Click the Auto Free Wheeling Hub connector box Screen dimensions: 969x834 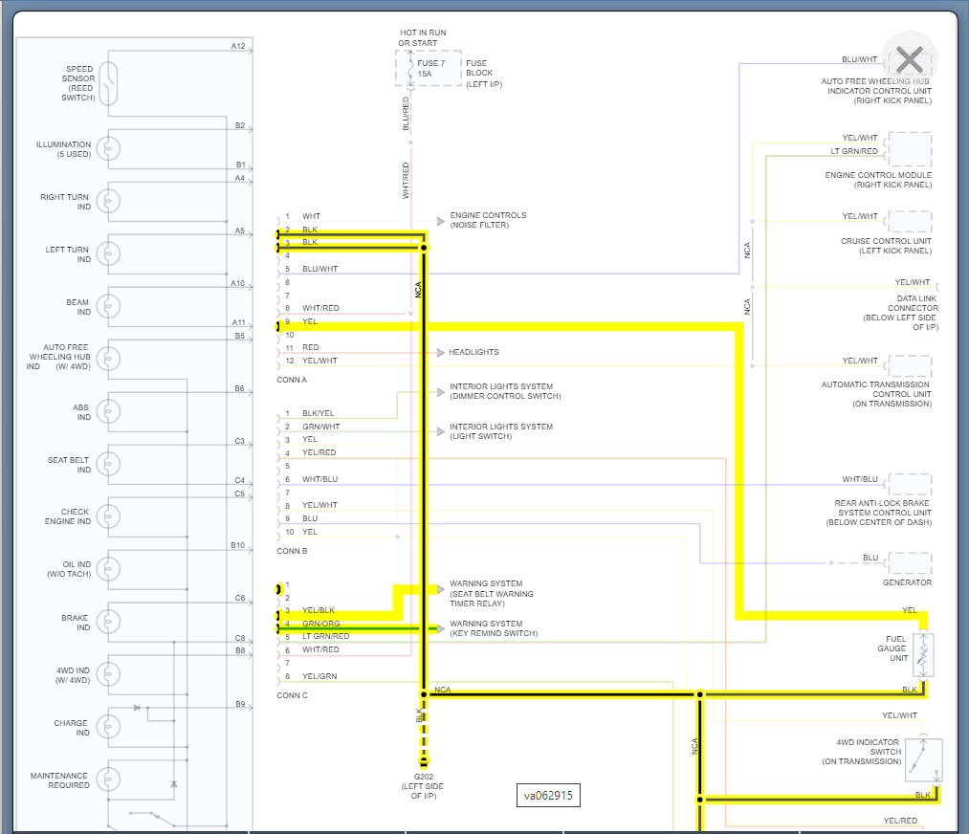pyautogui.click(x=910, y=64)
